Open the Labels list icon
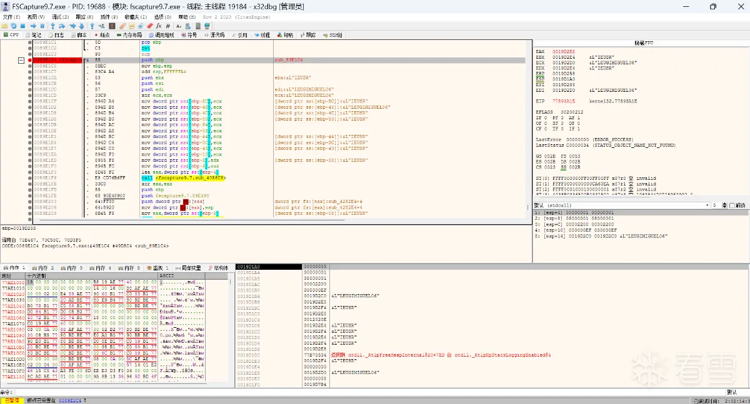 point(141,26)
